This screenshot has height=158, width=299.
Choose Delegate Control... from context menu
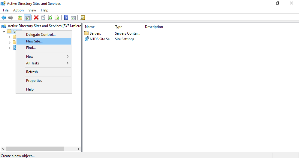tap(44, 35)
